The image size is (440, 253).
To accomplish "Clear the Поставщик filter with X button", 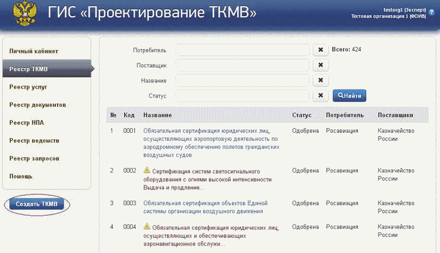I will click(x=320, y=65).
